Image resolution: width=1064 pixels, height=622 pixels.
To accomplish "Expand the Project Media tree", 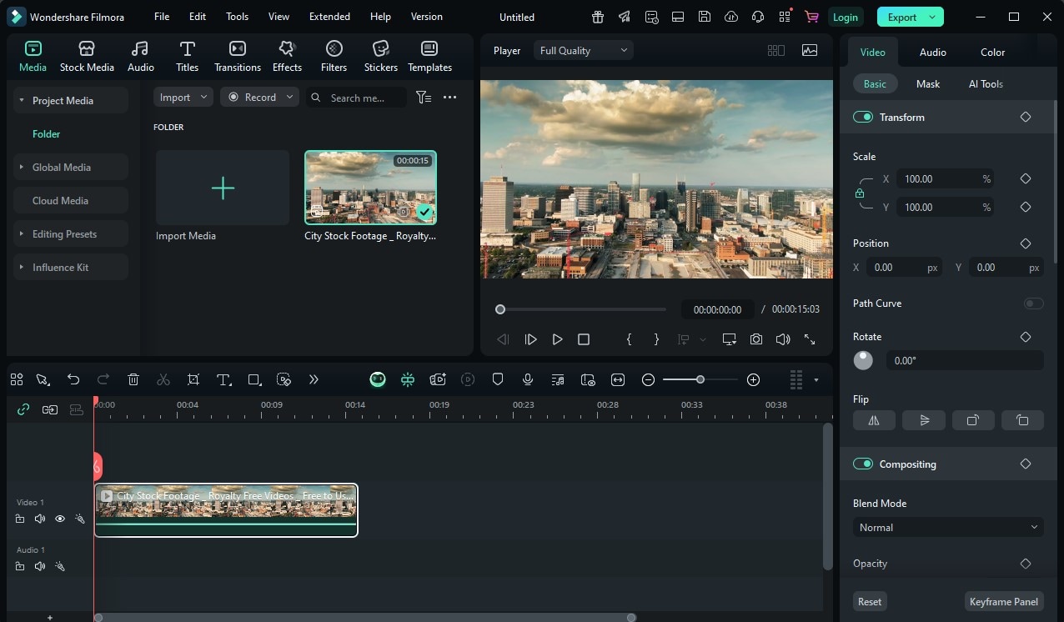I will [22, 101].
